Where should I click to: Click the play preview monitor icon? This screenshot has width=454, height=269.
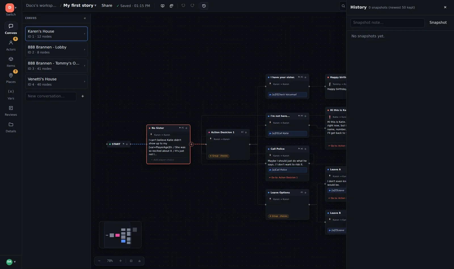(x=163, y=6)
